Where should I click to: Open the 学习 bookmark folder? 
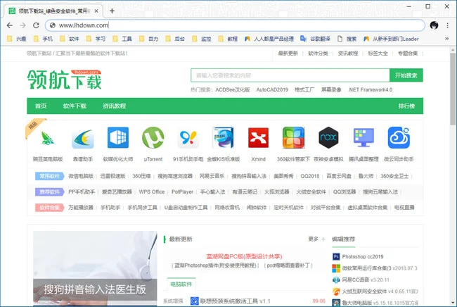[x=96, y=39]
